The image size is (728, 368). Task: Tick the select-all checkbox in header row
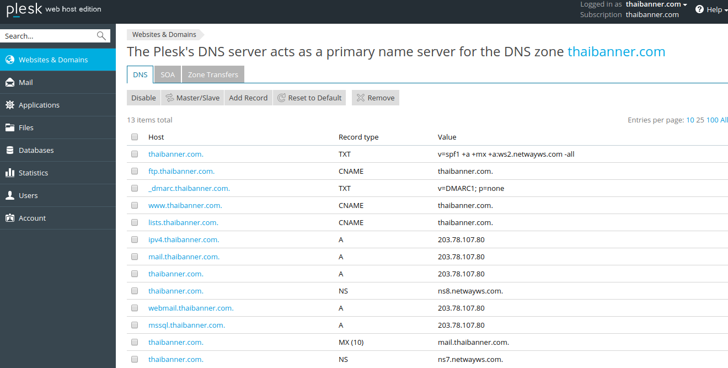click(x=135, y=137)
